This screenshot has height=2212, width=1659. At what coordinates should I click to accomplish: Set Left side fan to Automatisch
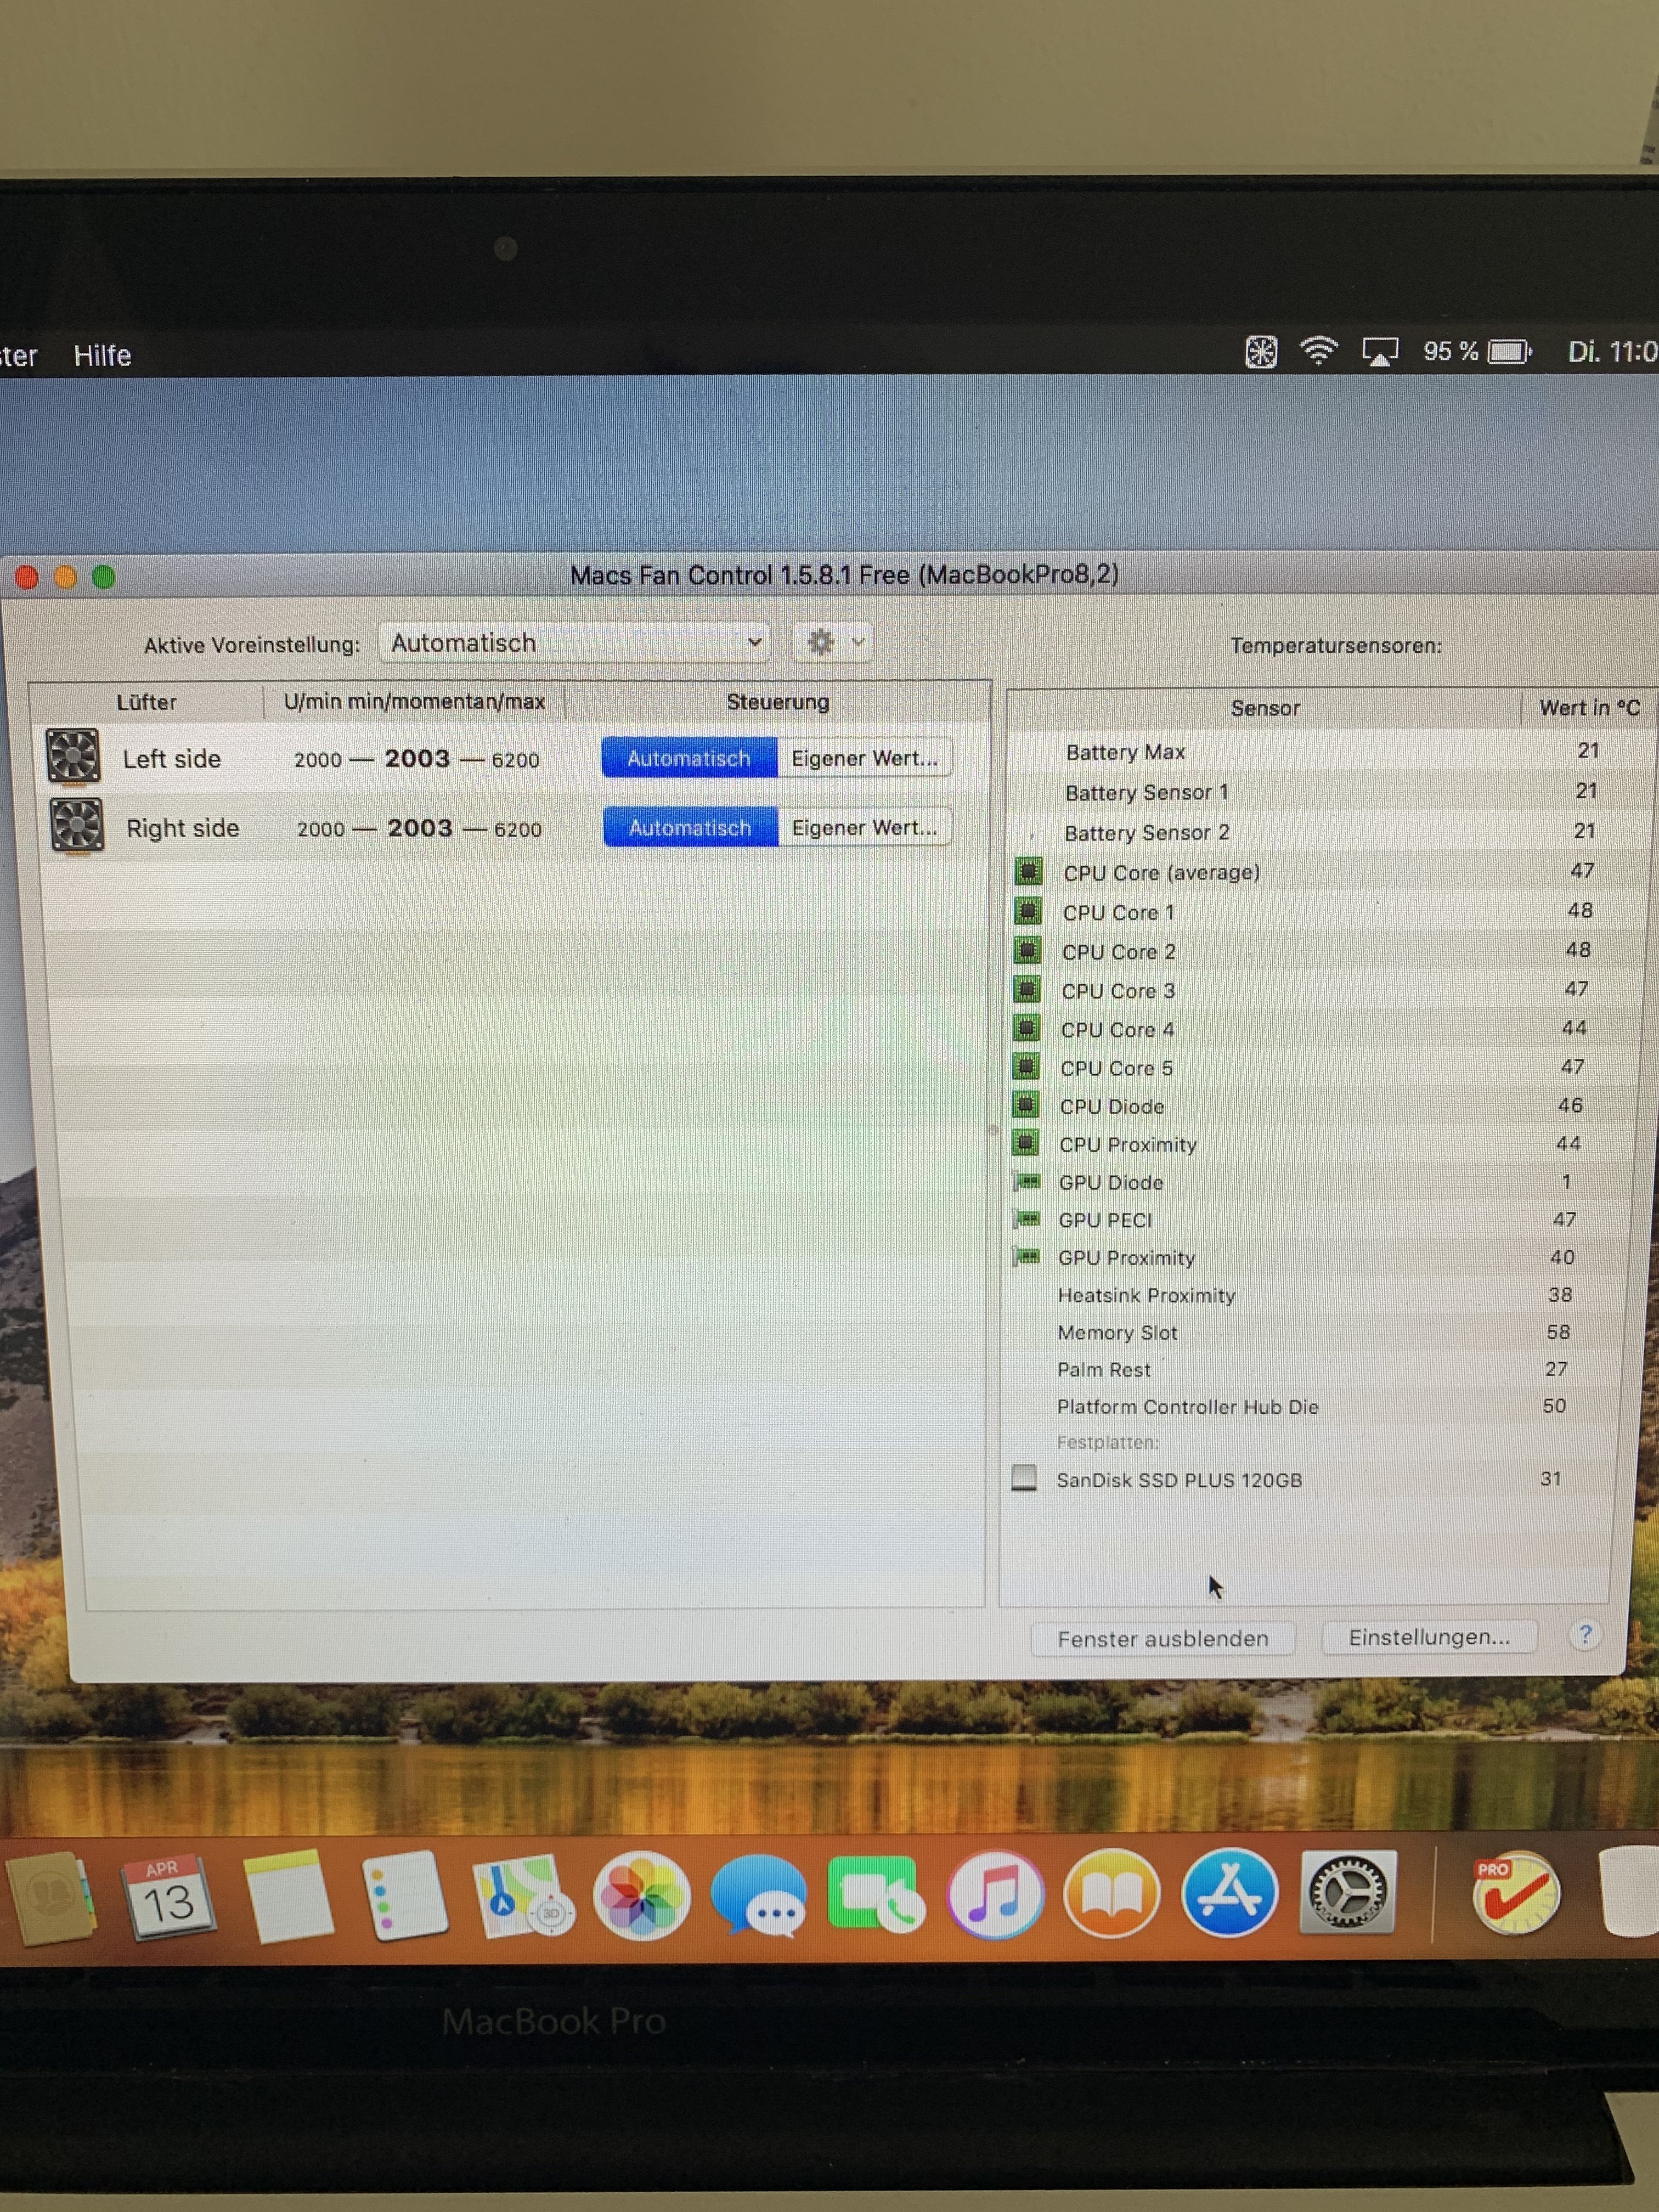point(689,758)
